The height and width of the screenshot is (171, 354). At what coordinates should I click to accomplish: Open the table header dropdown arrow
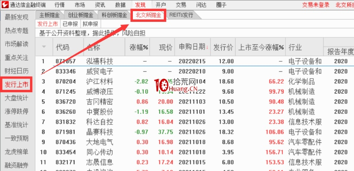pyautogui.click(x=43, y=47)
